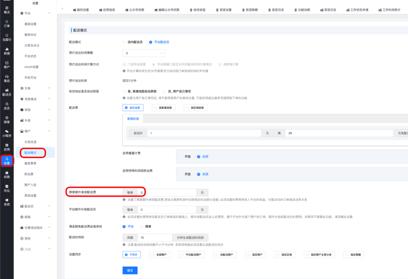This screenshot has height=279, width=408.
Task: Click 商家额外承担配送费 amount input field
Action: [x=167, y=193]
